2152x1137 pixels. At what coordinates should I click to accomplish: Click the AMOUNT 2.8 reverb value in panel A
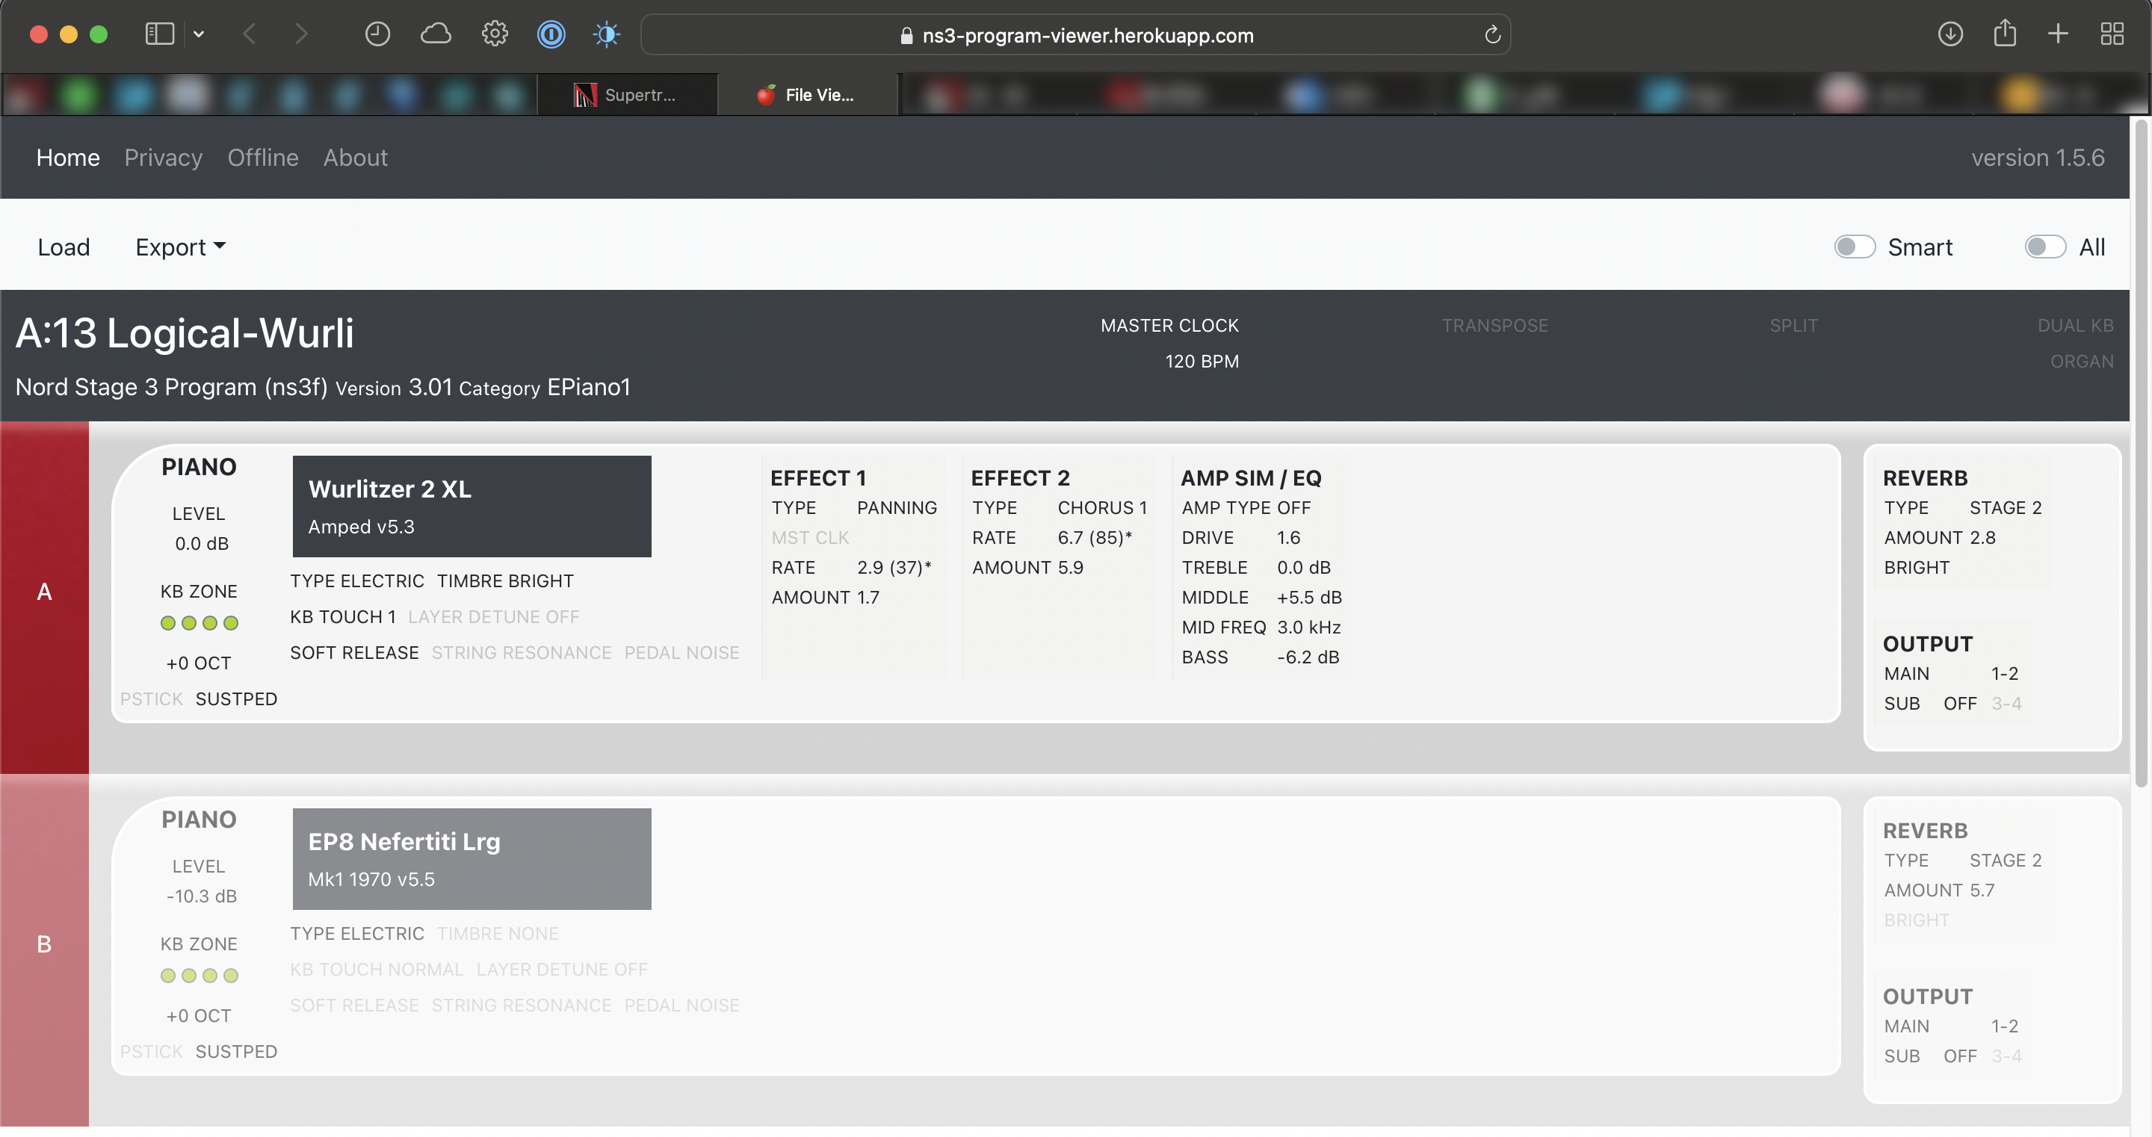1982,537
